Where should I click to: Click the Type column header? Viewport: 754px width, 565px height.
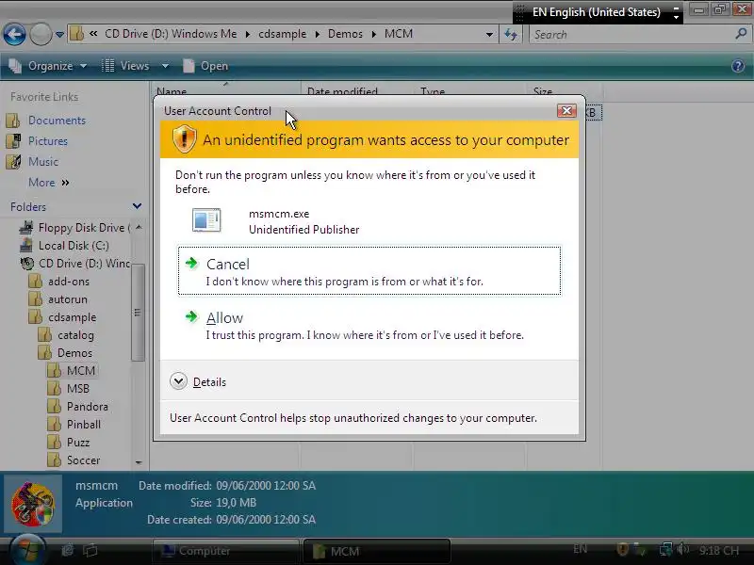pyautogui.click(x=469, y=89)
